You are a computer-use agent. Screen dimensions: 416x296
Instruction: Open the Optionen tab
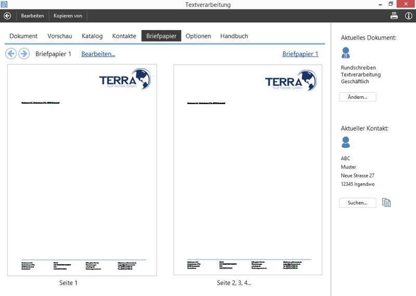(198, 36)
